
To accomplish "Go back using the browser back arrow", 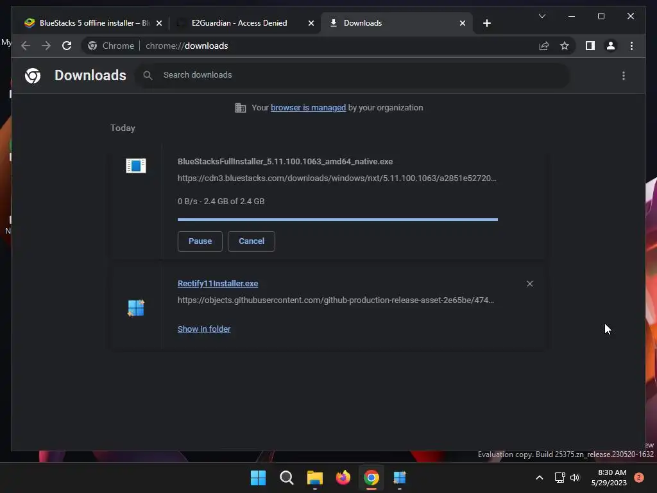I will [26, 46].
